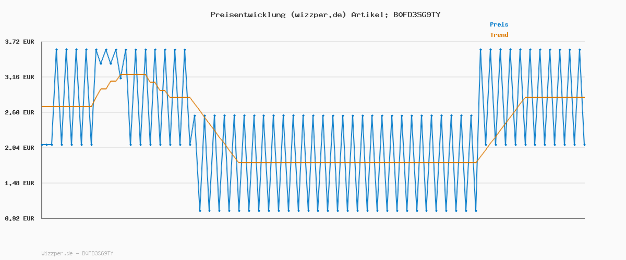626x260 pixels.
Task: Click the last blue Preis data point
Action: tap(584, 145)
